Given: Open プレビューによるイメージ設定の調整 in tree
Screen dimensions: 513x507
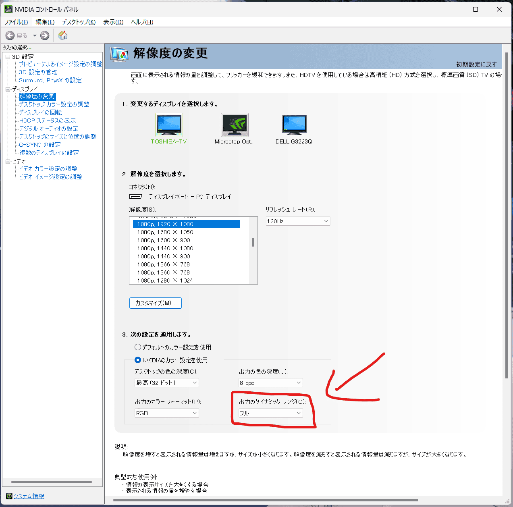Looking at the screenshot, I should 60,64.
